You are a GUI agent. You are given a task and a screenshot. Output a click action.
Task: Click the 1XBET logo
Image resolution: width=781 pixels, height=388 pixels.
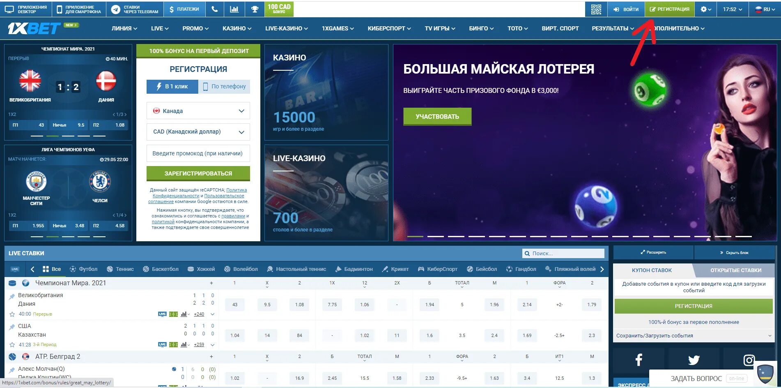[x=34, y=28]
